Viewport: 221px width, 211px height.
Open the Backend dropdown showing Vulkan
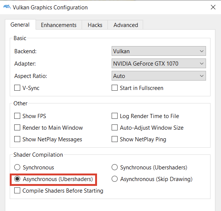159,51
